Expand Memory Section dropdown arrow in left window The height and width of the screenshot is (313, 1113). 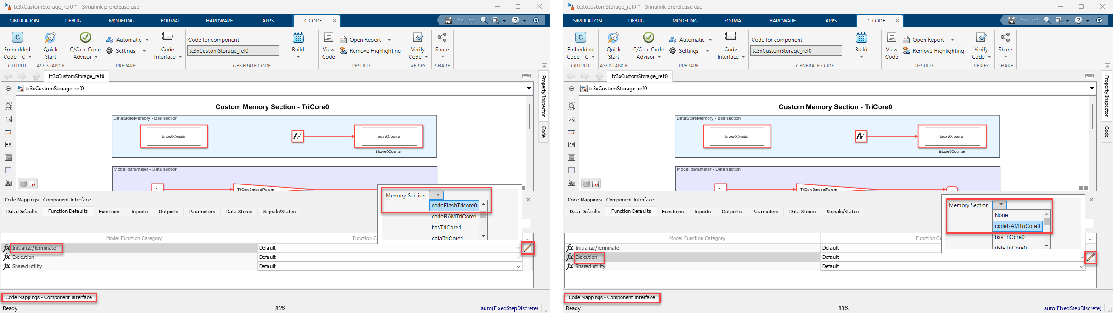click(437, 195)
